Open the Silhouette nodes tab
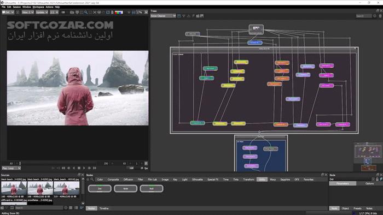Image resolution: width=383 pixels, height=215 pixels. click(x=198, y=180)
